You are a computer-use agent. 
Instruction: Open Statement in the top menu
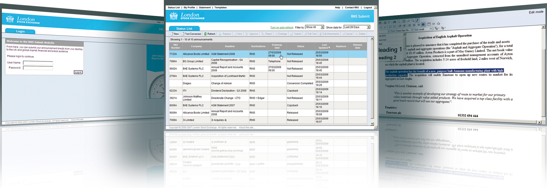(205, 8)
